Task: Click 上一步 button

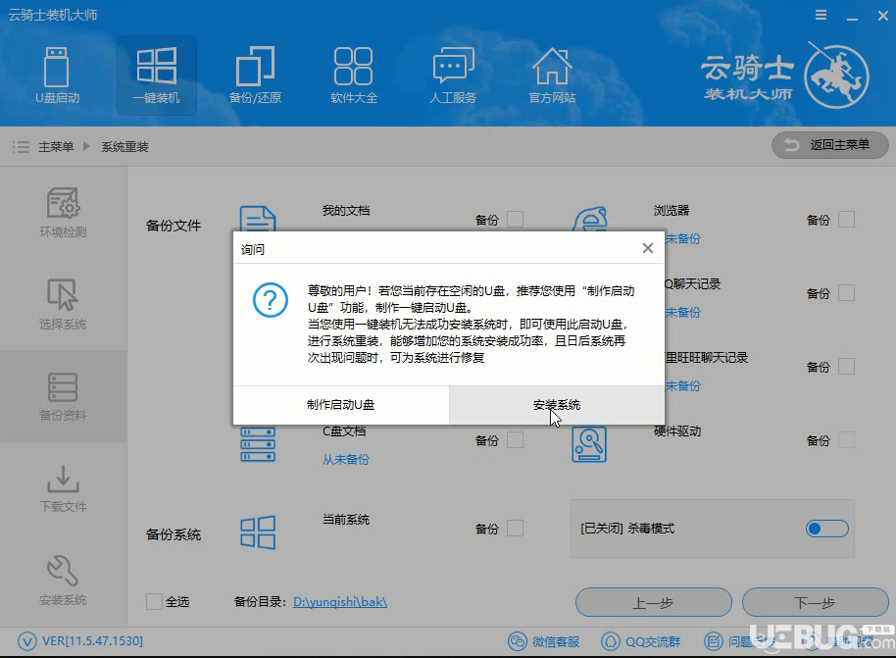Action: pos(653,602)
